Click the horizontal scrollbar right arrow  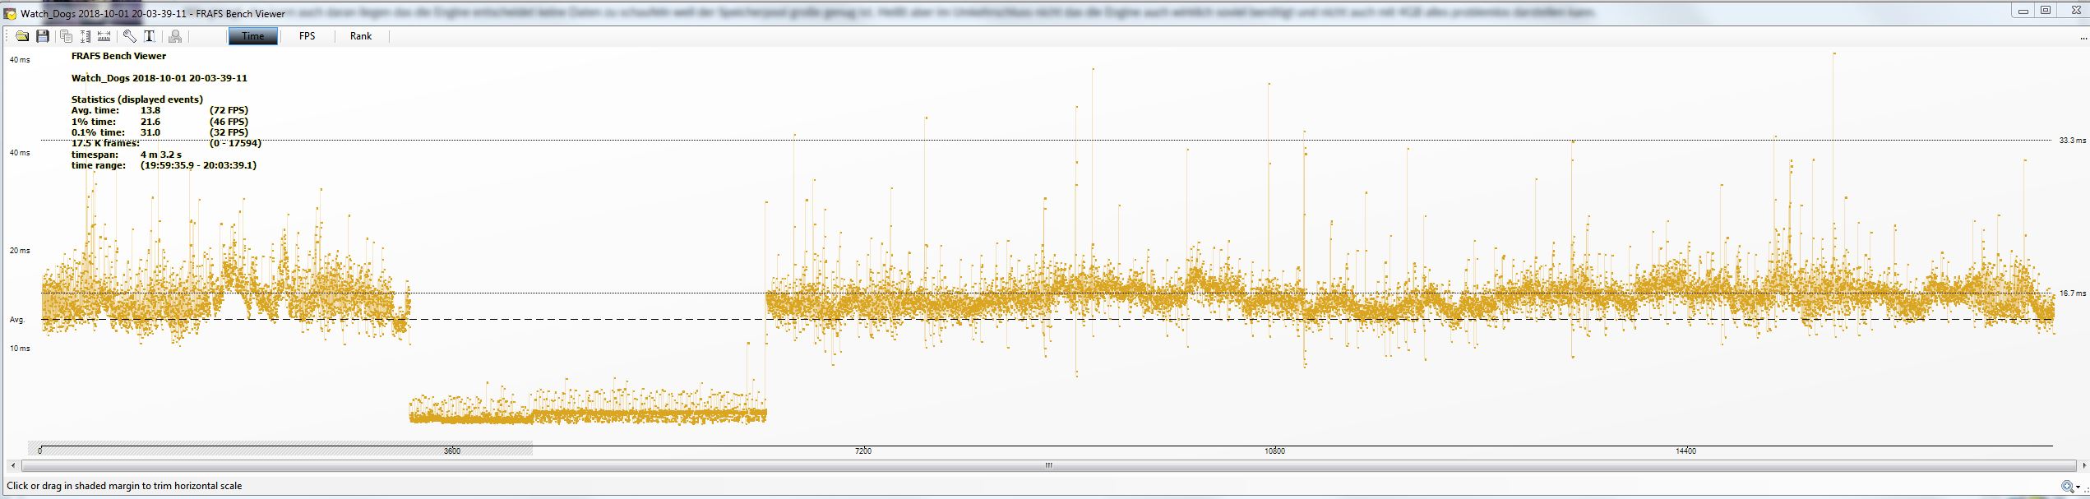click(2084, 465)
